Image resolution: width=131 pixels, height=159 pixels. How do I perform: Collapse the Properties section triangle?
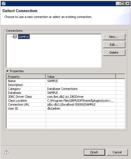7,71
